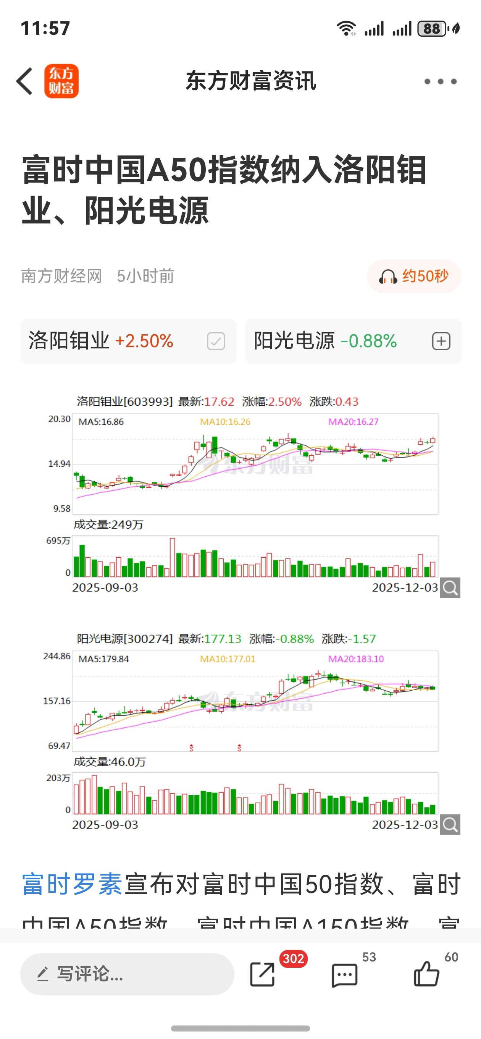Tap the Wi-Fi status icon
This screenshot has width=481, height=1039.
pos(346,29)
